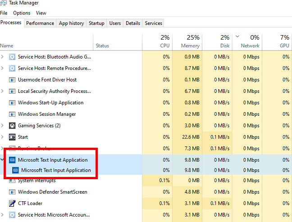Sort by the GPU column header

[277, 42]
